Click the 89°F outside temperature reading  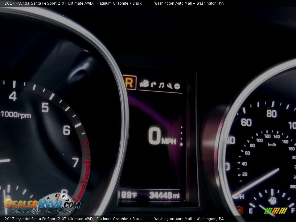[129, 195]
